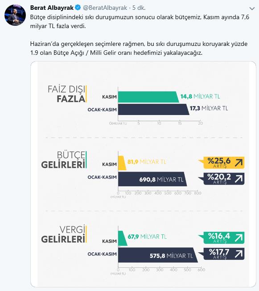Click the Berat Albayrak display name
259x291 pixels.
pos(52,8)
